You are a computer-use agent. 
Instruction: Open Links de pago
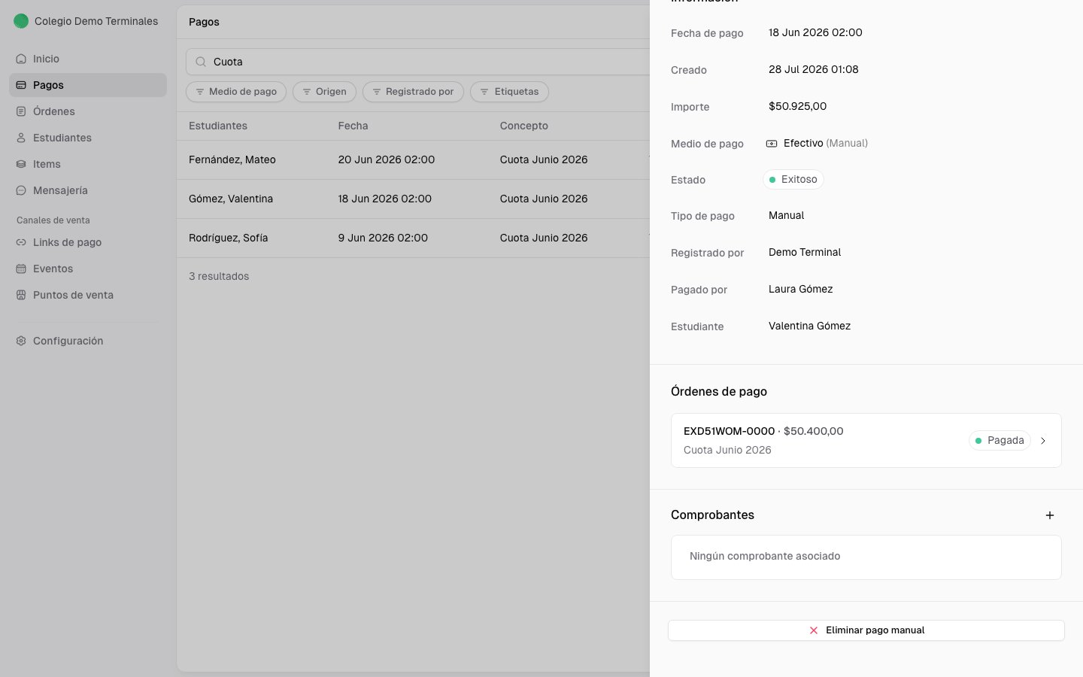[x=88, y=242]
